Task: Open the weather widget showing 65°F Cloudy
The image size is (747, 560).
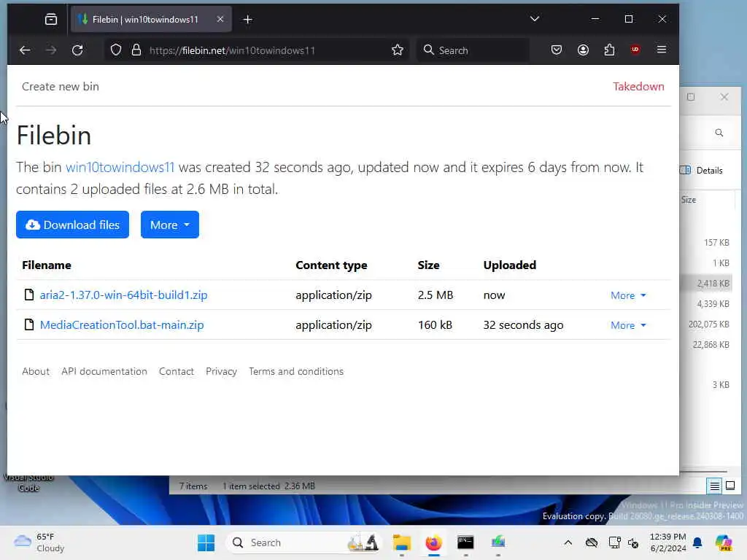Action: tap(39, 542)
